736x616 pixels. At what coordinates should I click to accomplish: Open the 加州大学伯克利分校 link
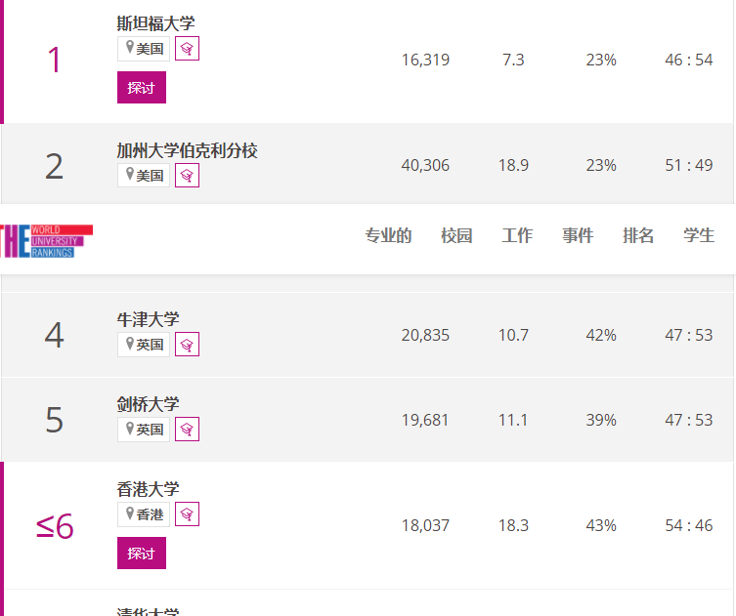coord(188,150)
